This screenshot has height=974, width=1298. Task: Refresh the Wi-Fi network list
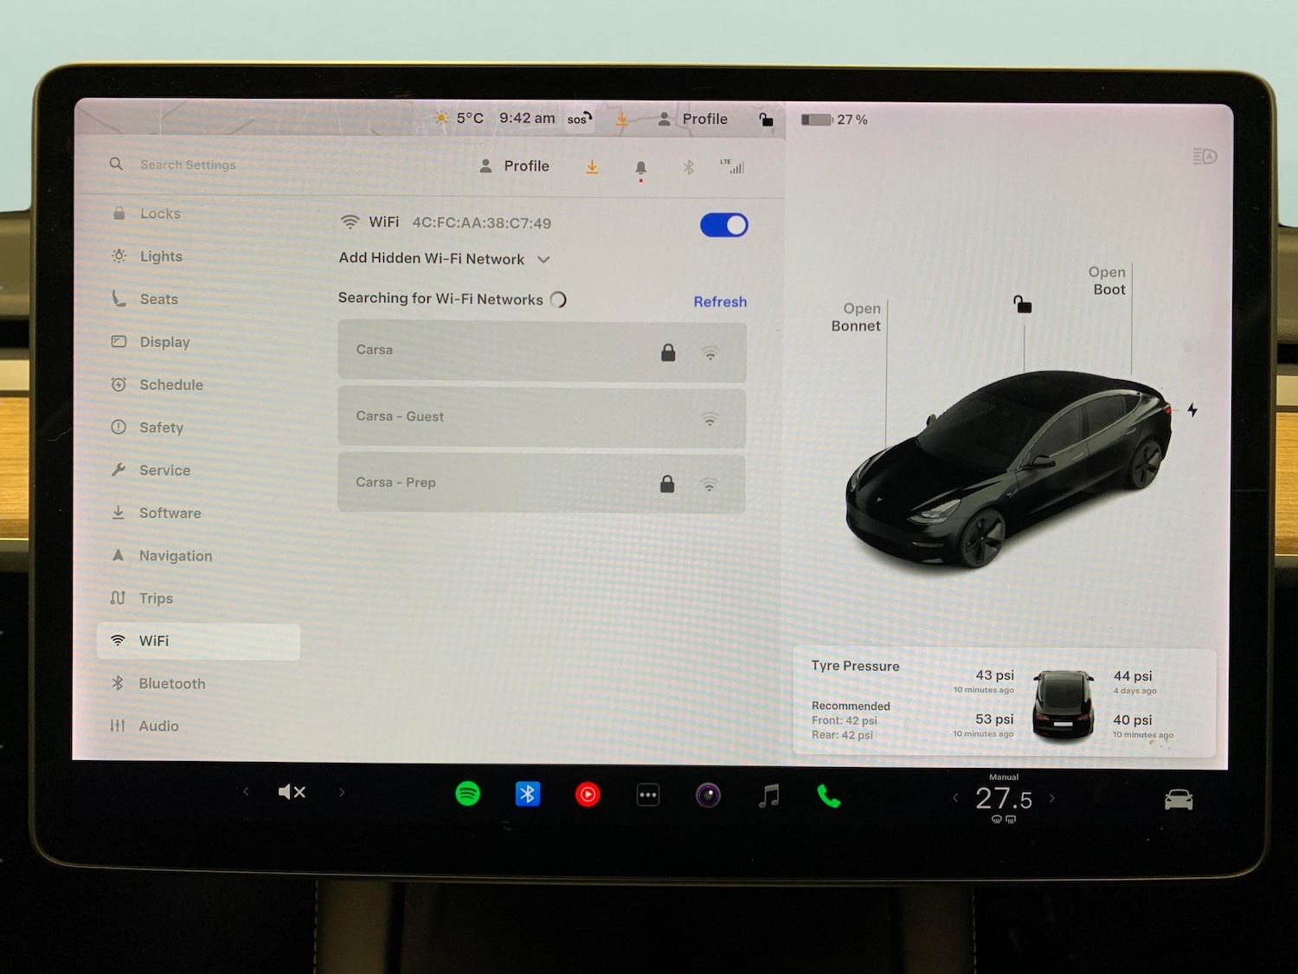(x=720, y=301)
